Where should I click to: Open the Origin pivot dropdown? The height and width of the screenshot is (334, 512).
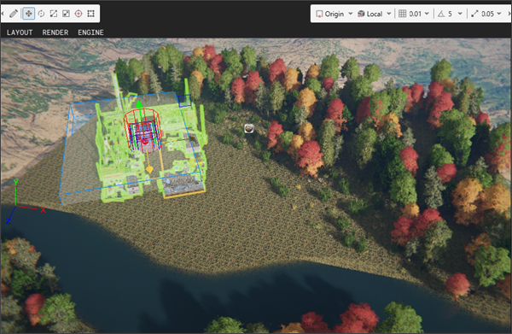[x=335, y=14]
